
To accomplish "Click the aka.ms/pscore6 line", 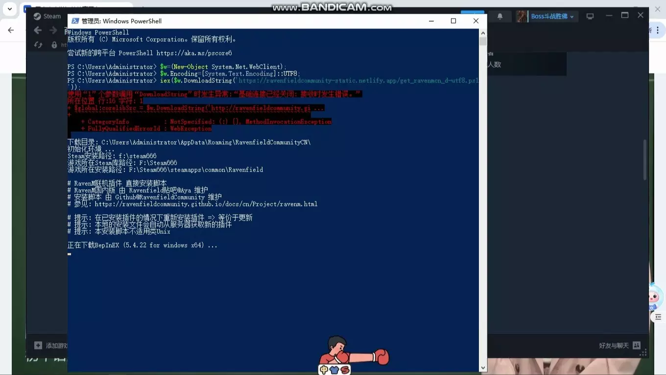I will coord(150,53).
